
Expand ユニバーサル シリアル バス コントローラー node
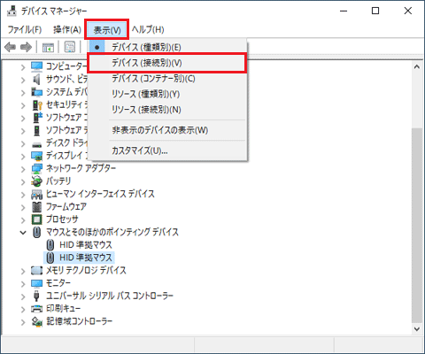coord(23,296)
